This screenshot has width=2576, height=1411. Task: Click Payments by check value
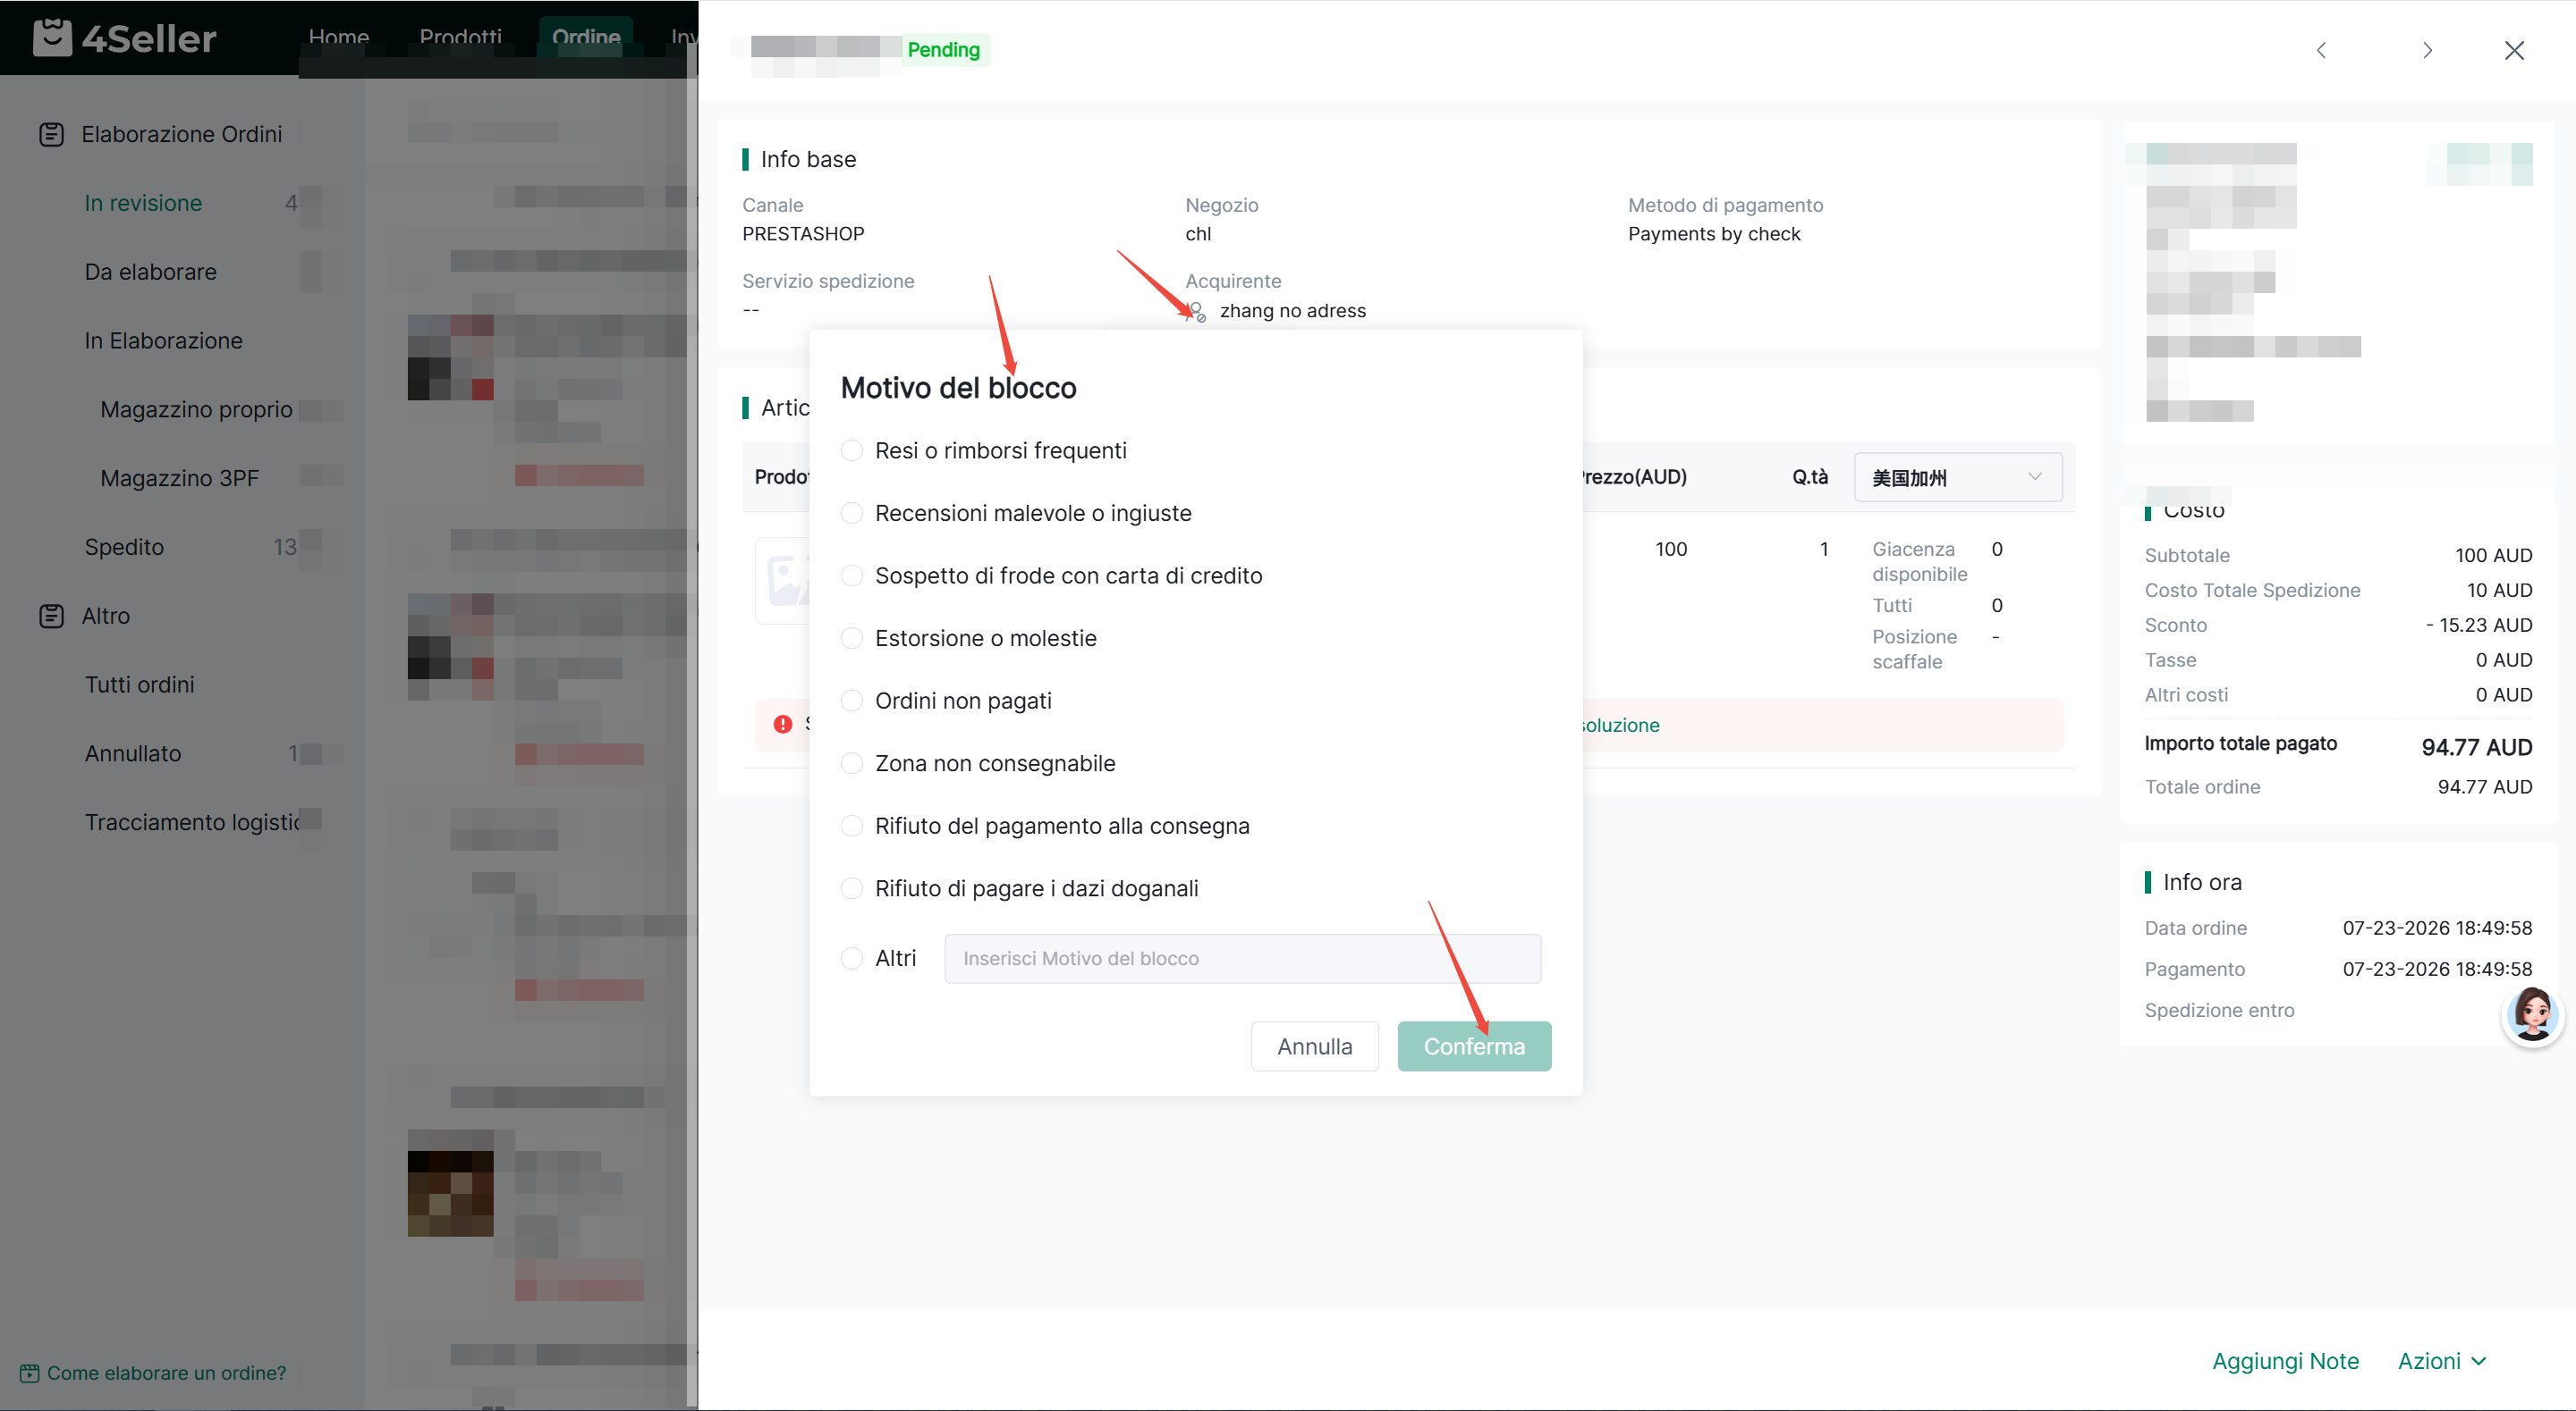(1713, 234)
